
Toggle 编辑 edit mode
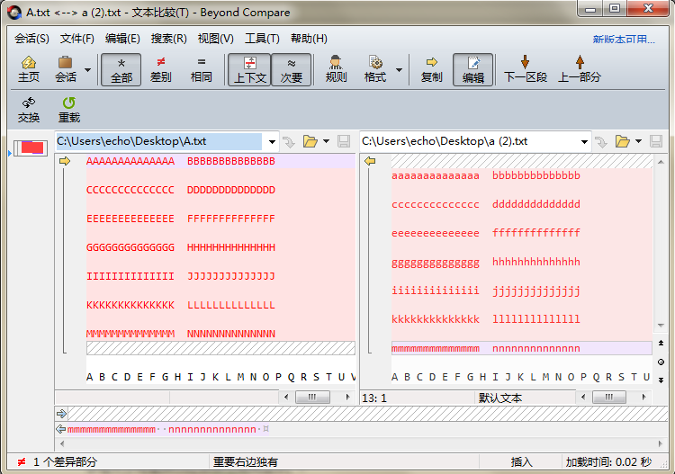tap(472, 69)
